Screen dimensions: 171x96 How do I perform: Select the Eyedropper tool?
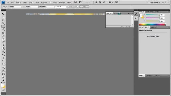click(3, 29)
